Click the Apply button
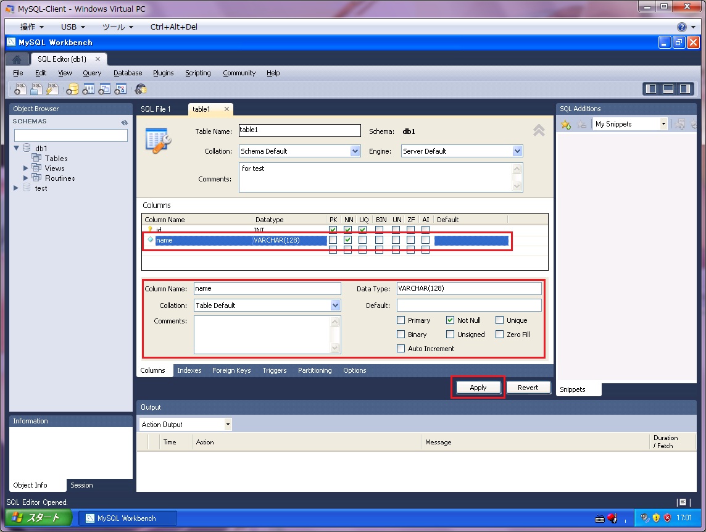Screen dimensions: 706x532 pos(478,388)
